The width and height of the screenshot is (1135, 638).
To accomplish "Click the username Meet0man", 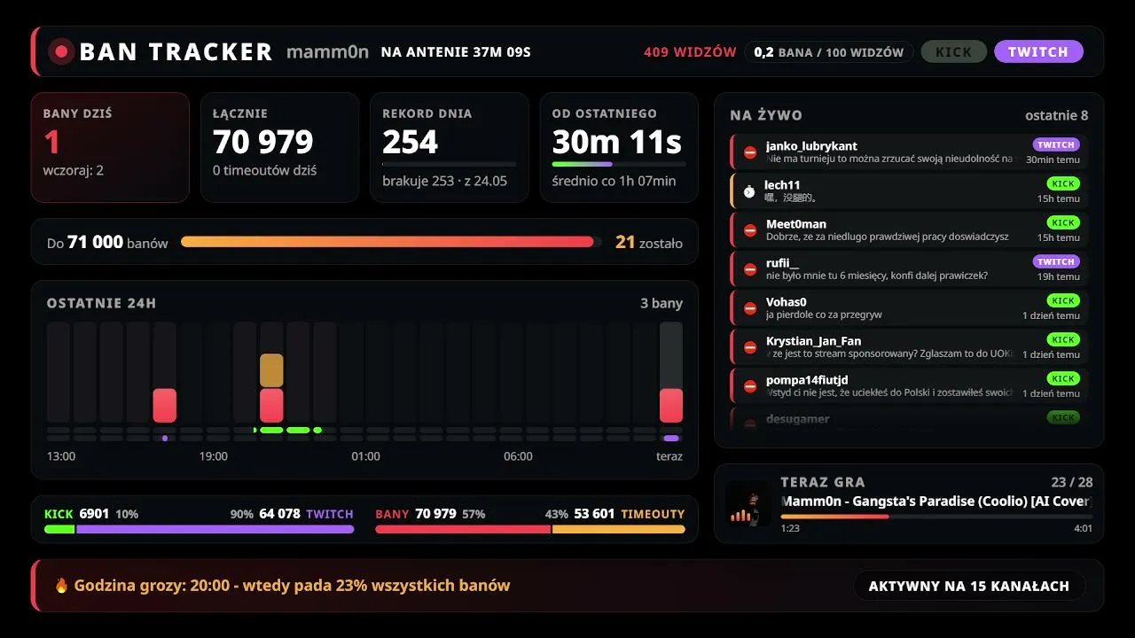I will point(796,223).
